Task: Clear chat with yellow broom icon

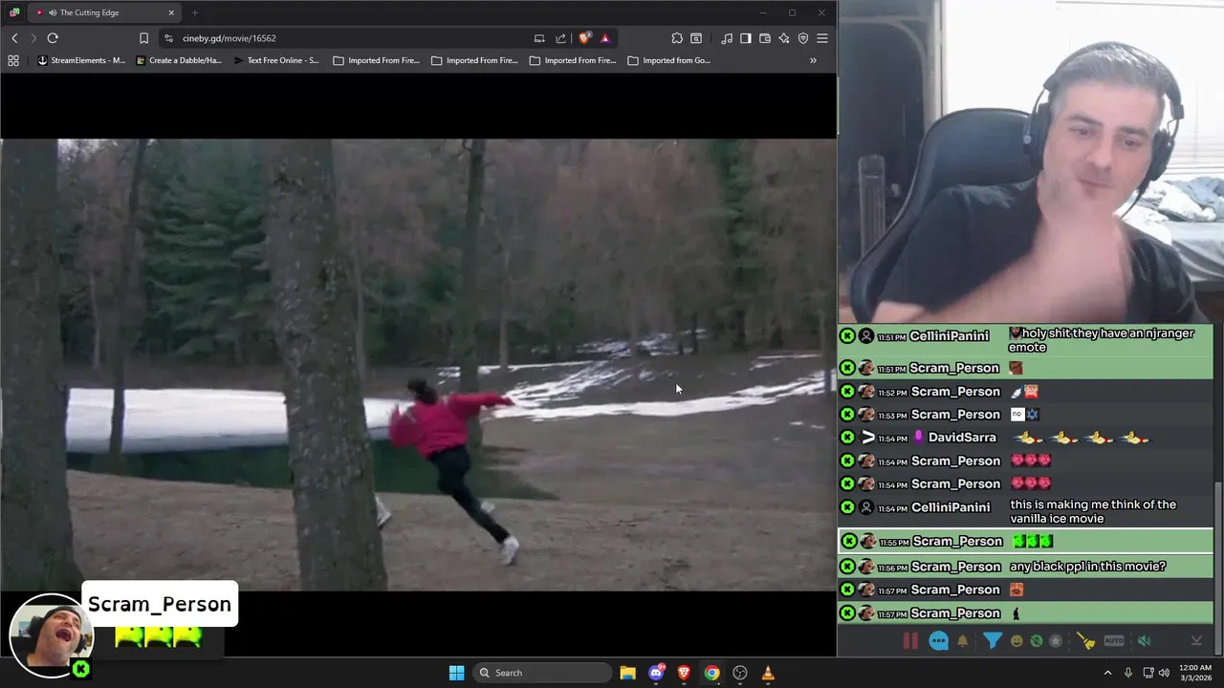Action: coord(1085,641)
